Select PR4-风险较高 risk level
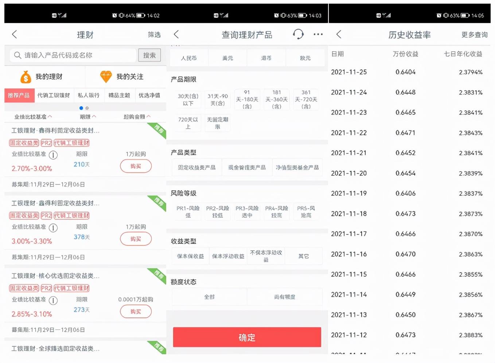Viewport: 495px width, 363px height. [x=277, y=212]
